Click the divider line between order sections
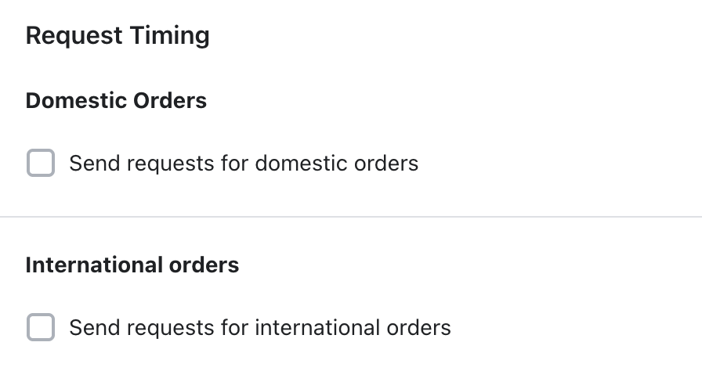The image size is (702, 371). pos(351,217)
